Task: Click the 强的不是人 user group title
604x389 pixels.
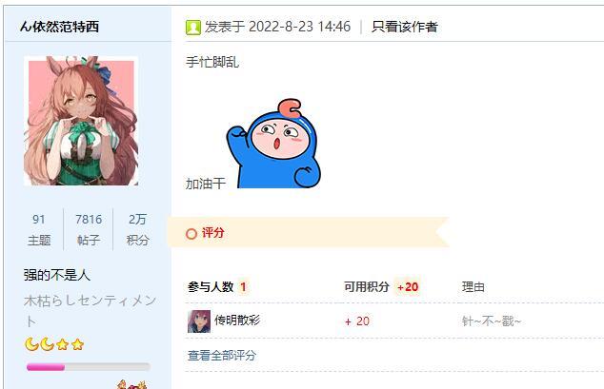Action: click(57, 275)
